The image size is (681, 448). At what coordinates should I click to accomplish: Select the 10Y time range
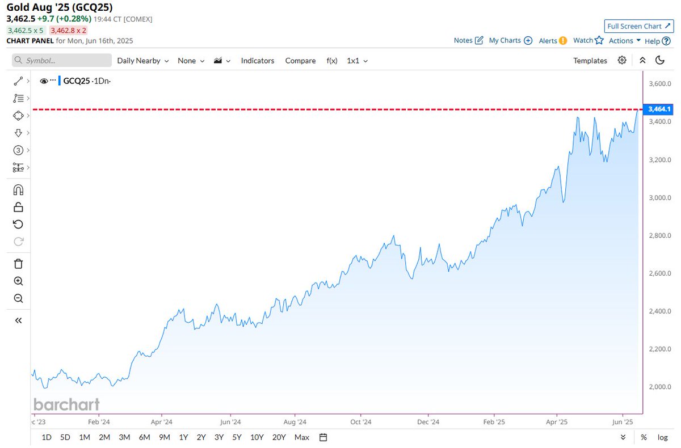[257, 437]
